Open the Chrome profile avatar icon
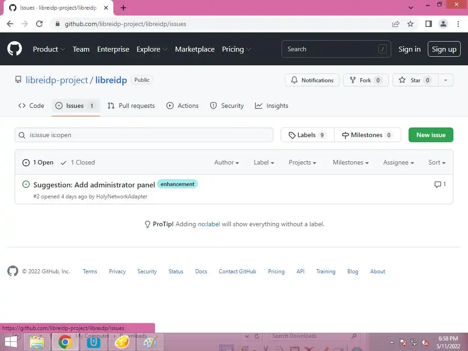 [x=443, y=24]
